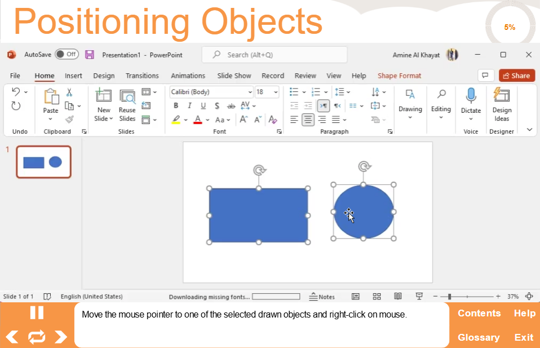Click the Cut scissors icon
Viewport: 540px width, 348px height.
tap(69, 92)
